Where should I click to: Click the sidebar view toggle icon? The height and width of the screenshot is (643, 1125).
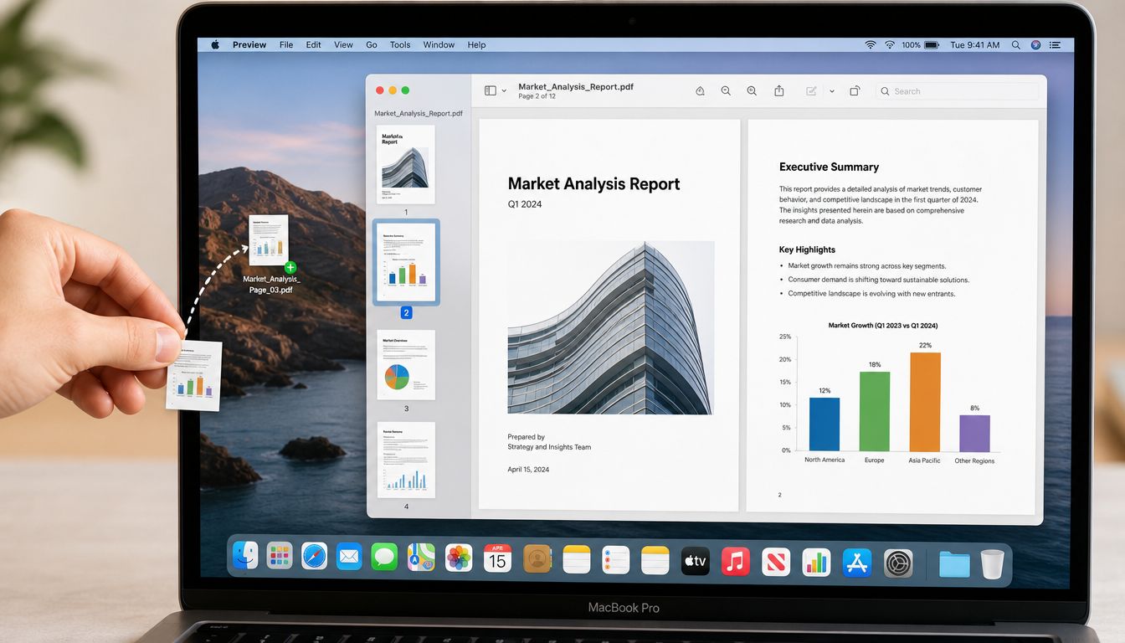click(x=491, y=90)
